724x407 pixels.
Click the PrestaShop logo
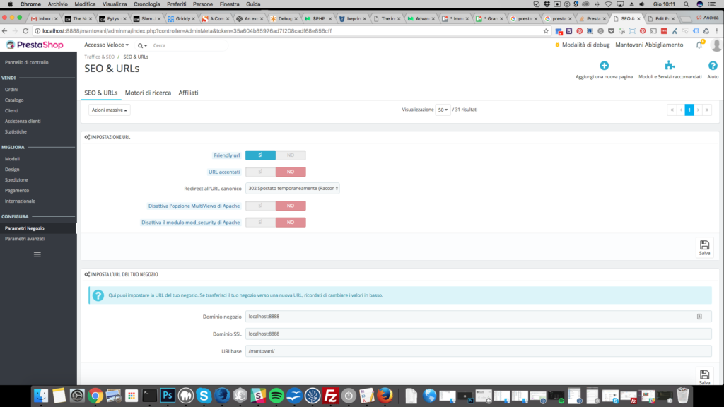click(35, 45)
